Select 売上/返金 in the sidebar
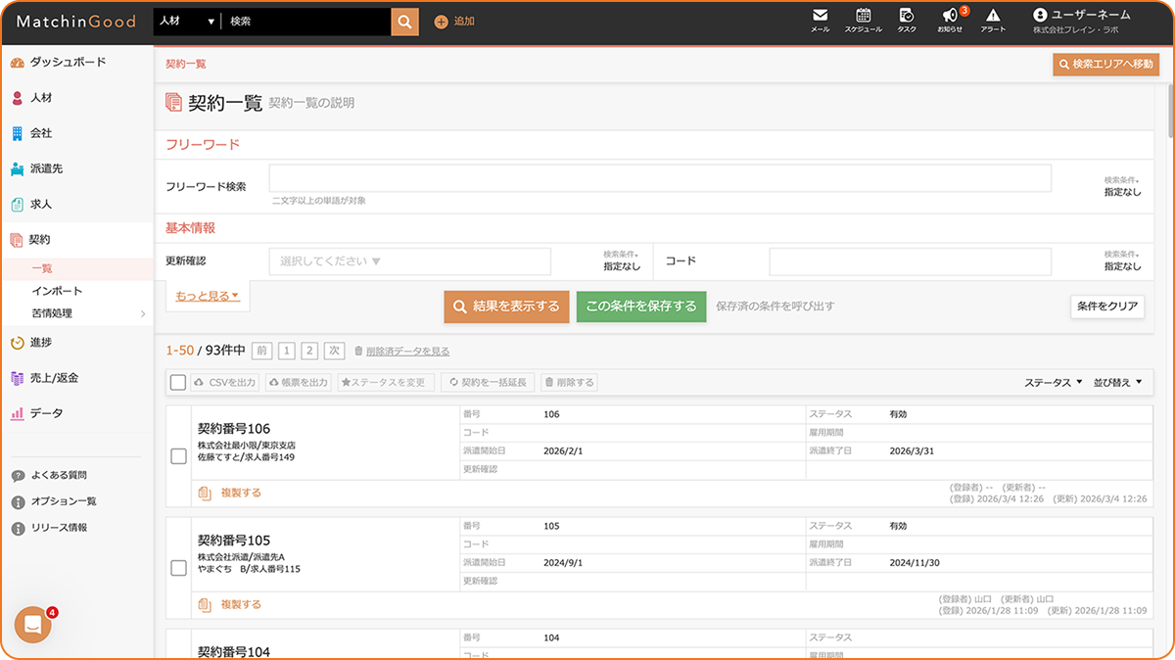This screenshot has height=660, width=1175. point(54,378)
